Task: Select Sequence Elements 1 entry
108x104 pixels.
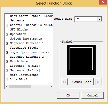Action: point(27,43)
